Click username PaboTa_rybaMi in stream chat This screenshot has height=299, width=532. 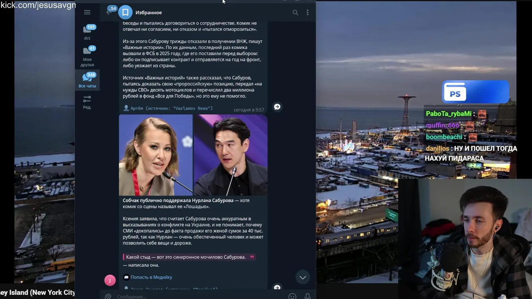point(448,114)
